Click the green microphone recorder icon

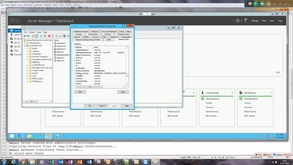click(256, 4)
